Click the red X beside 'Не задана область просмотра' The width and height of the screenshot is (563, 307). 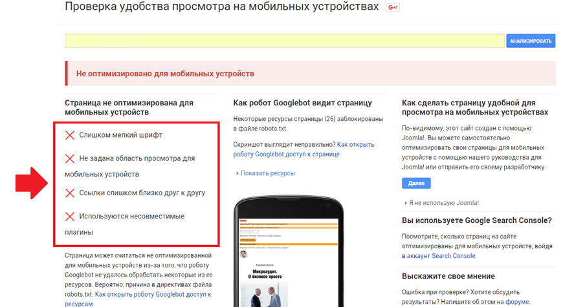coord(70,158)
